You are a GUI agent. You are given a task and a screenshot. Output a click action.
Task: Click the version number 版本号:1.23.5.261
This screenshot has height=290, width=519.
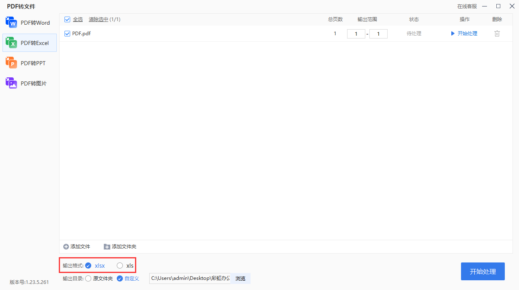tap(29, 282)
